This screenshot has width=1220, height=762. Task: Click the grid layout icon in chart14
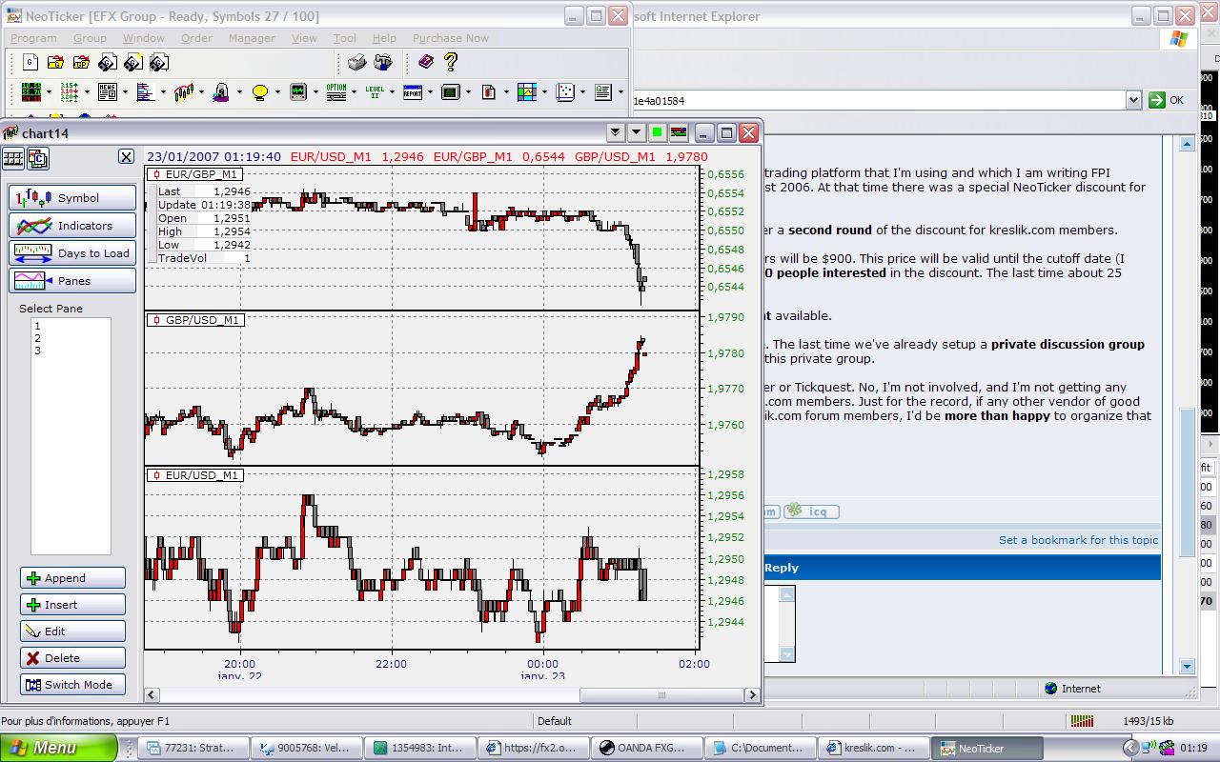(13, 158)
